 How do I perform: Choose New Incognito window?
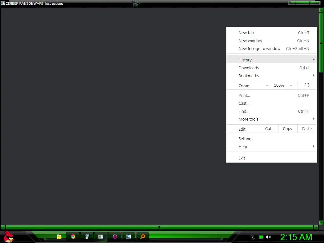click(271, 48)
